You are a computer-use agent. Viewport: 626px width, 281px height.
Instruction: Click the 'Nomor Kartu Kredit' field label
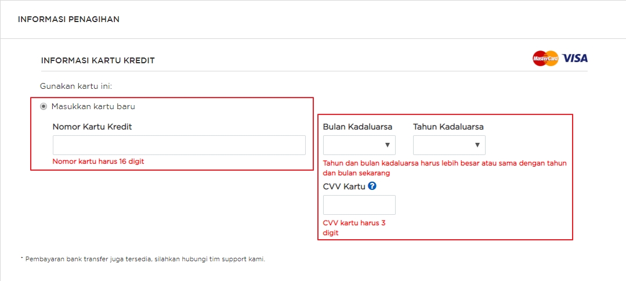(x=92, y=127)
